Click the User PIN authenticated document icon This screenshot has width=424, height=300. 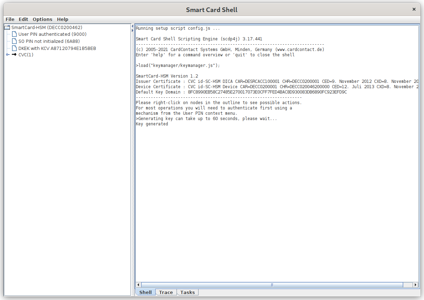[14, 34]
